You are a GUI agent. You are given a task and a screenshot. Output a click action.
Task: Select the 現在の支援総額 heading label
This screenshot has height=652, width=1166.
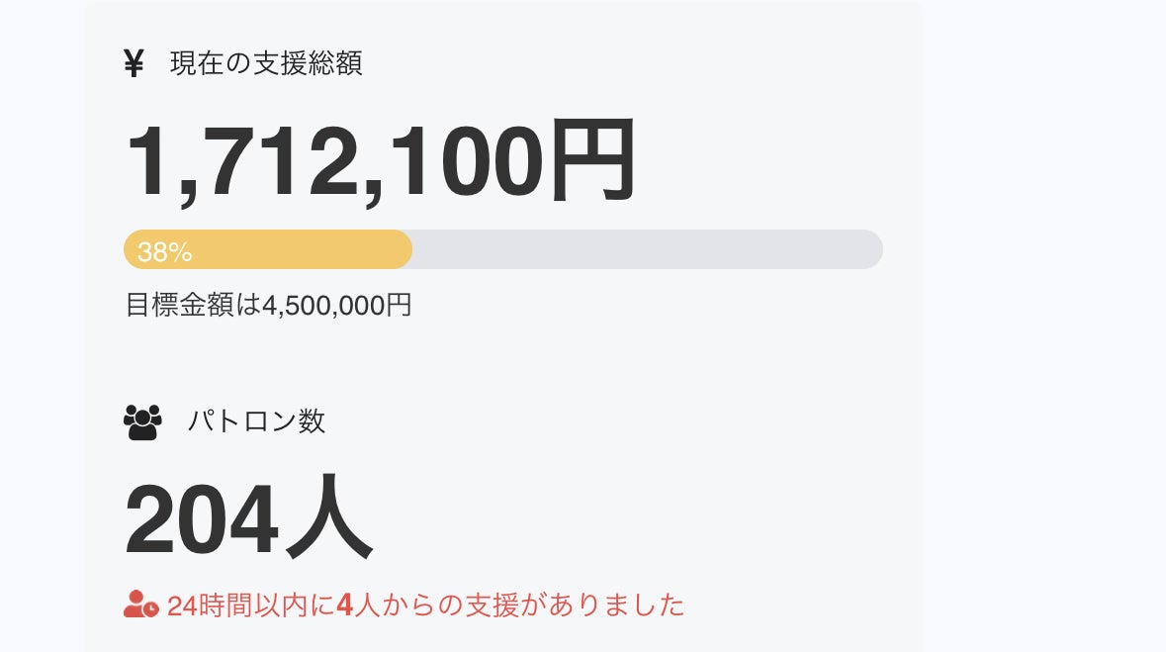tap(266, 63)
